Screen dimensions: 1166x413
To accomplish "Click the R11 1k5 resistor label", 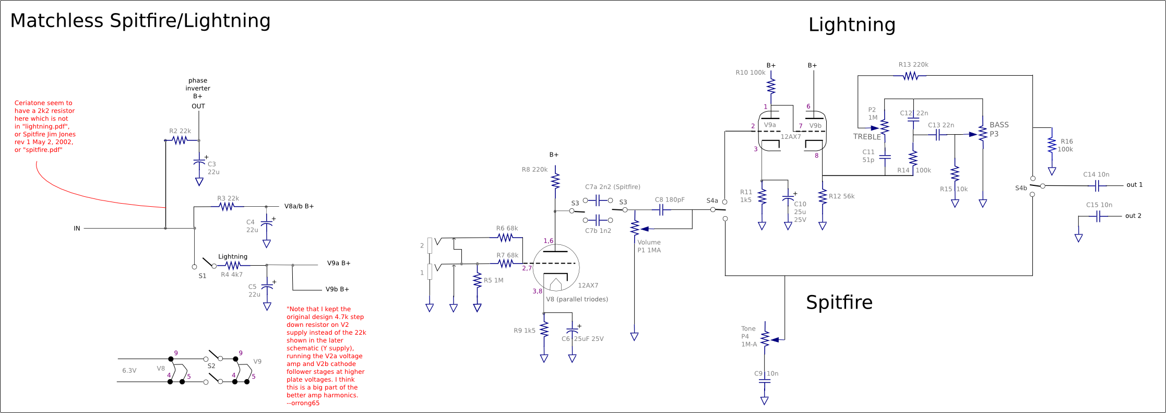I will (x=746, y=196).
